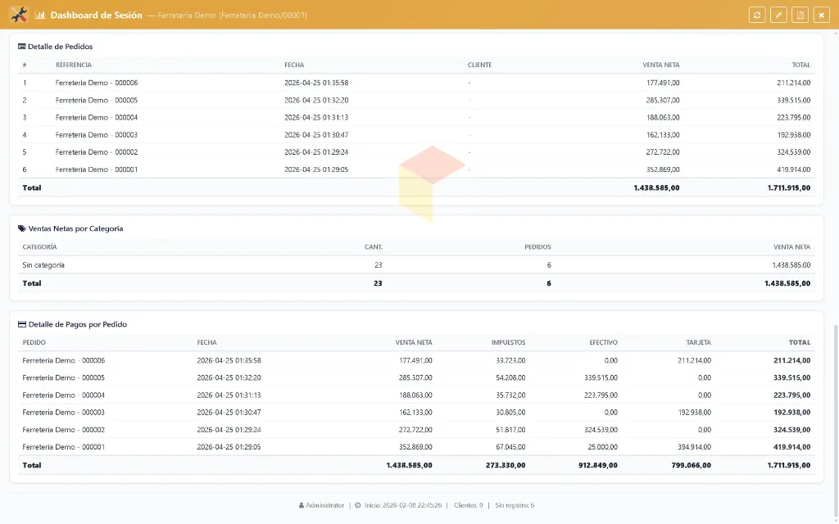Click tax amount 67.045,00
839x524 pixels.
click(510, 447)
